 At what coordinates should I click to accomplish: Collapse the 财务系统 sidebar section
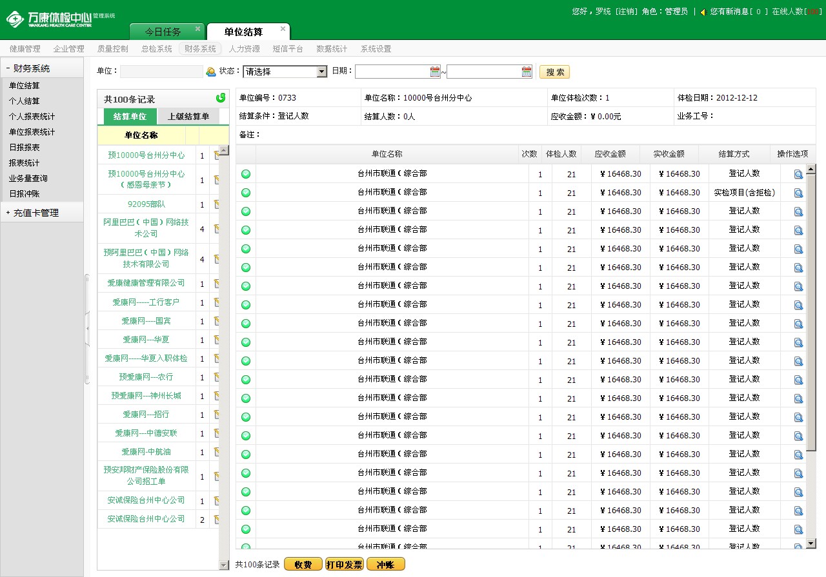42,68
